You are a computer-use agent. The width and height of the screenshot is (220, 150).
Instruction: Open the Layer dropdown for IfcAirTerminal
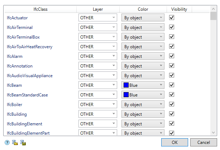(x=97, y=27)
